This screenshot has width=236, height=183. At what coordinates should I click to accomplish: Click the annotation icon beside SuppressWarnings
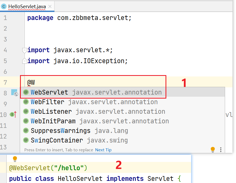point(26,131)
